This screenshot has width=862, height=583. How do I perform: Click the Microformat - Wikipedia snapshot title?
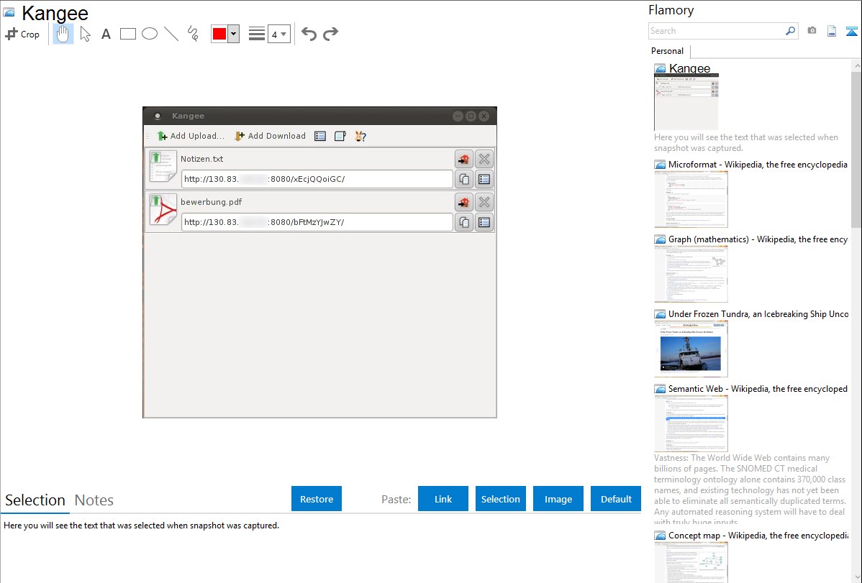point(758,165)
